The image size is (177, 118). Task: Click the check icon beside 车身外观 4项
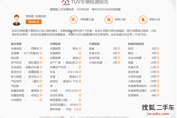click(x=119, y=53)
